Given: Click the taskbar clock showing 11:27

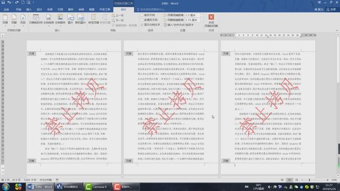Looking at the screenshot, I should [329, 187].
